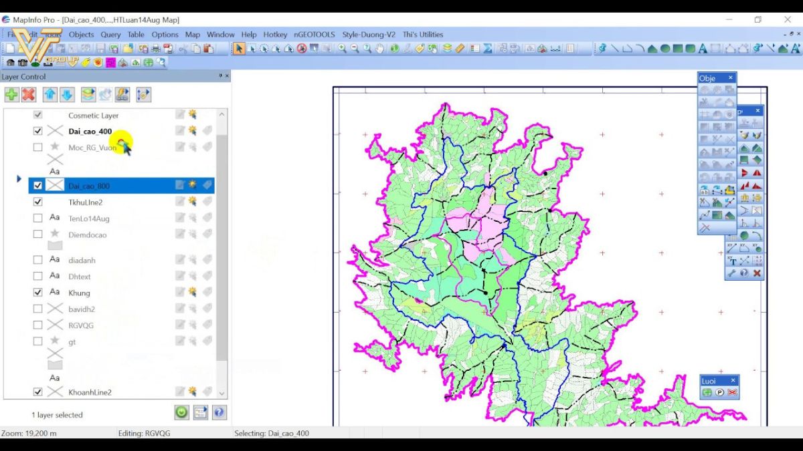Check the bavidh2 layer checkbox
This screenshot has width=803, height=451.
coord(37,309)
